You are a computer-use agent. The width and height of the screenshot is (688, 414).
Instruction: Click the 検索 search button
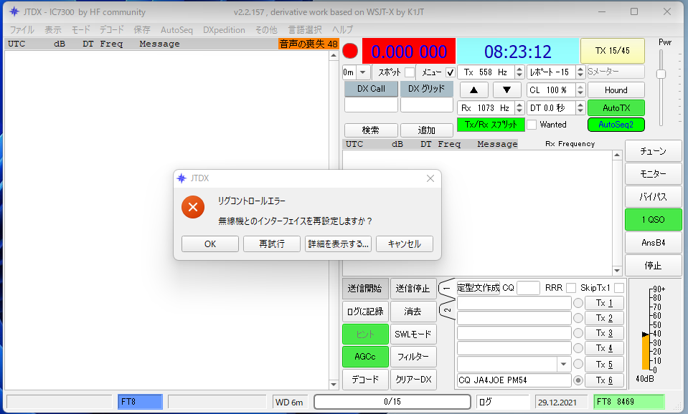[371, 130]
